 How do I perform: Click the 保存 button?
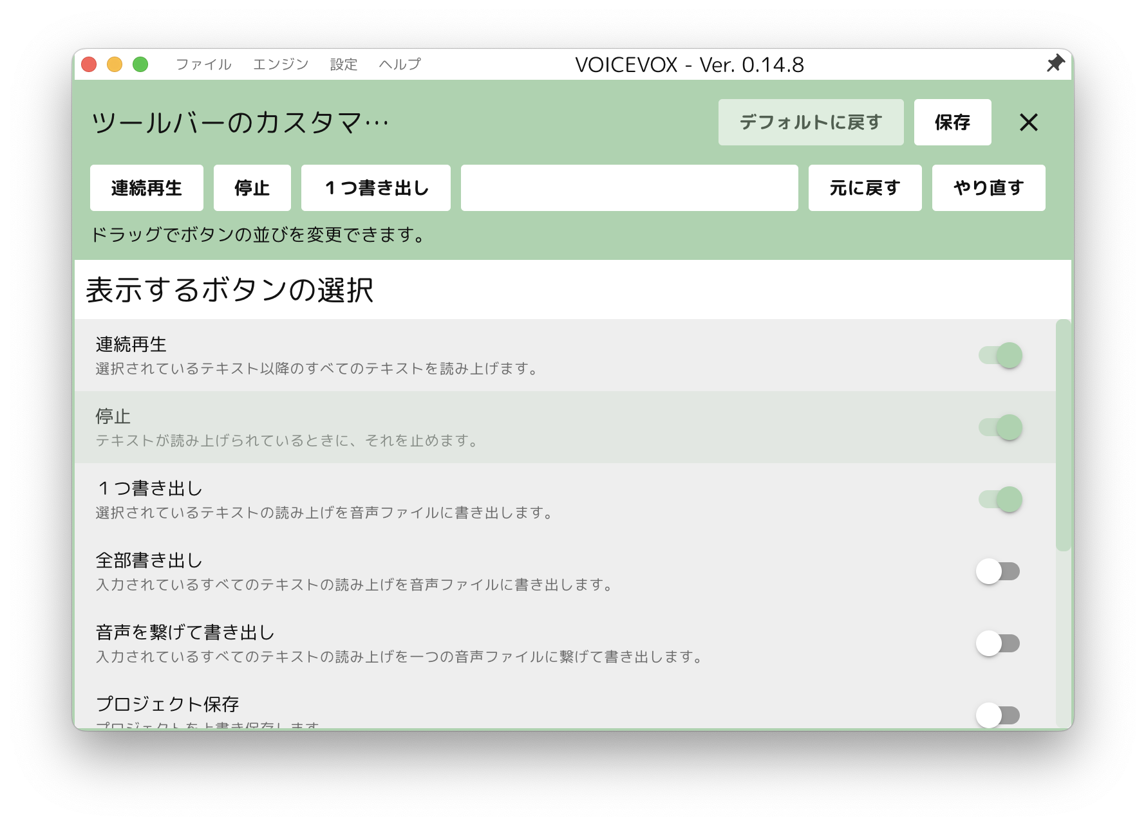point(953,122)
